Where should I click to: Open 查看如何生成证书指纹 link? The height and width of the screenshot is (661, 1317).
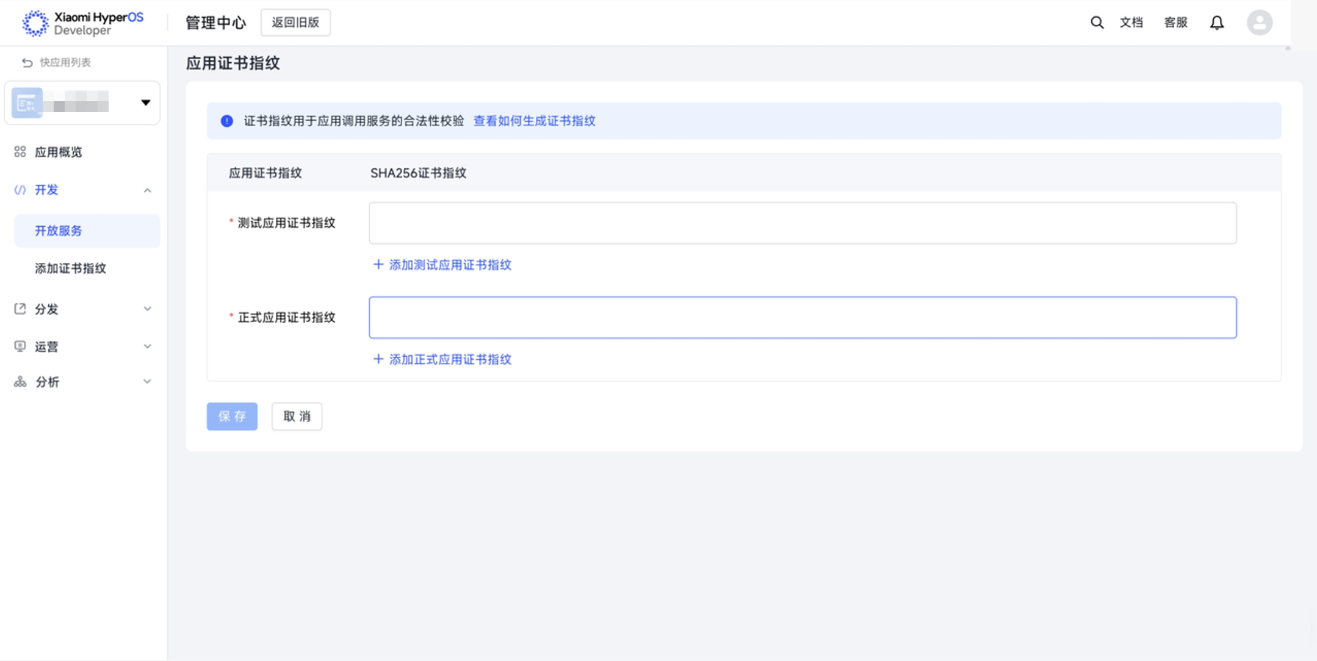click(x=534, y=121)
